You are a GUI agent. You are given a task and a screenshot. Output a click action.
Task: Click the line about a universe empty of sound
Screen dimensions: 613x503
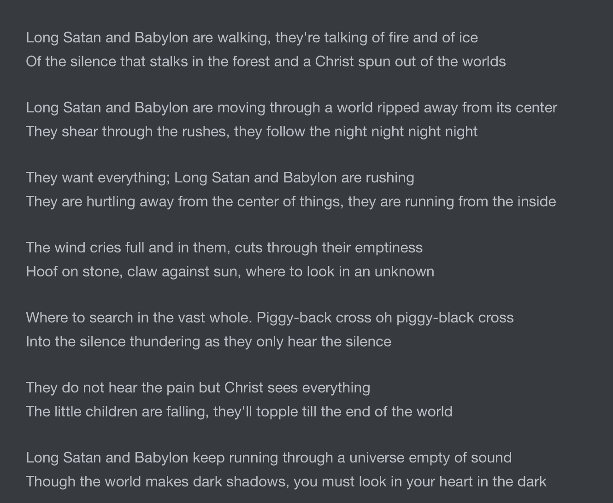tap(269, 457)
